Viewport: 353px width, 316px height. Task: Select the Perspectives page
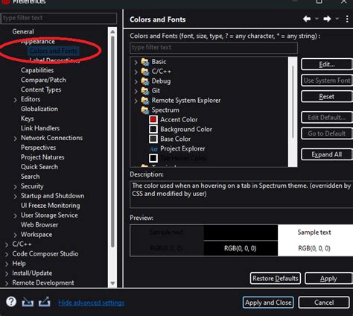click(x=39, y=148)
